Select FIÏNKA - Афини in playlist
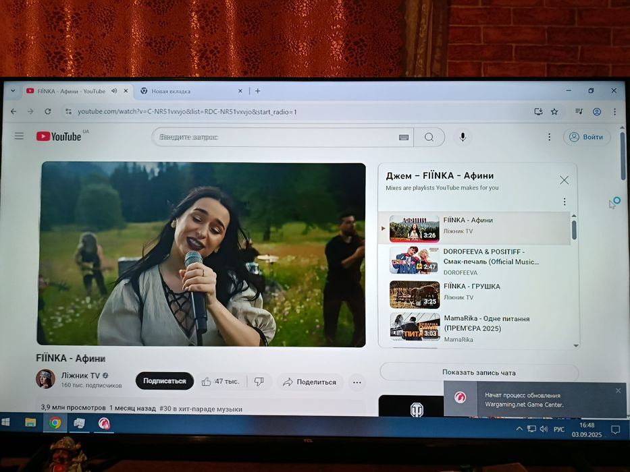The image size is (630, 472). point(474,228)
